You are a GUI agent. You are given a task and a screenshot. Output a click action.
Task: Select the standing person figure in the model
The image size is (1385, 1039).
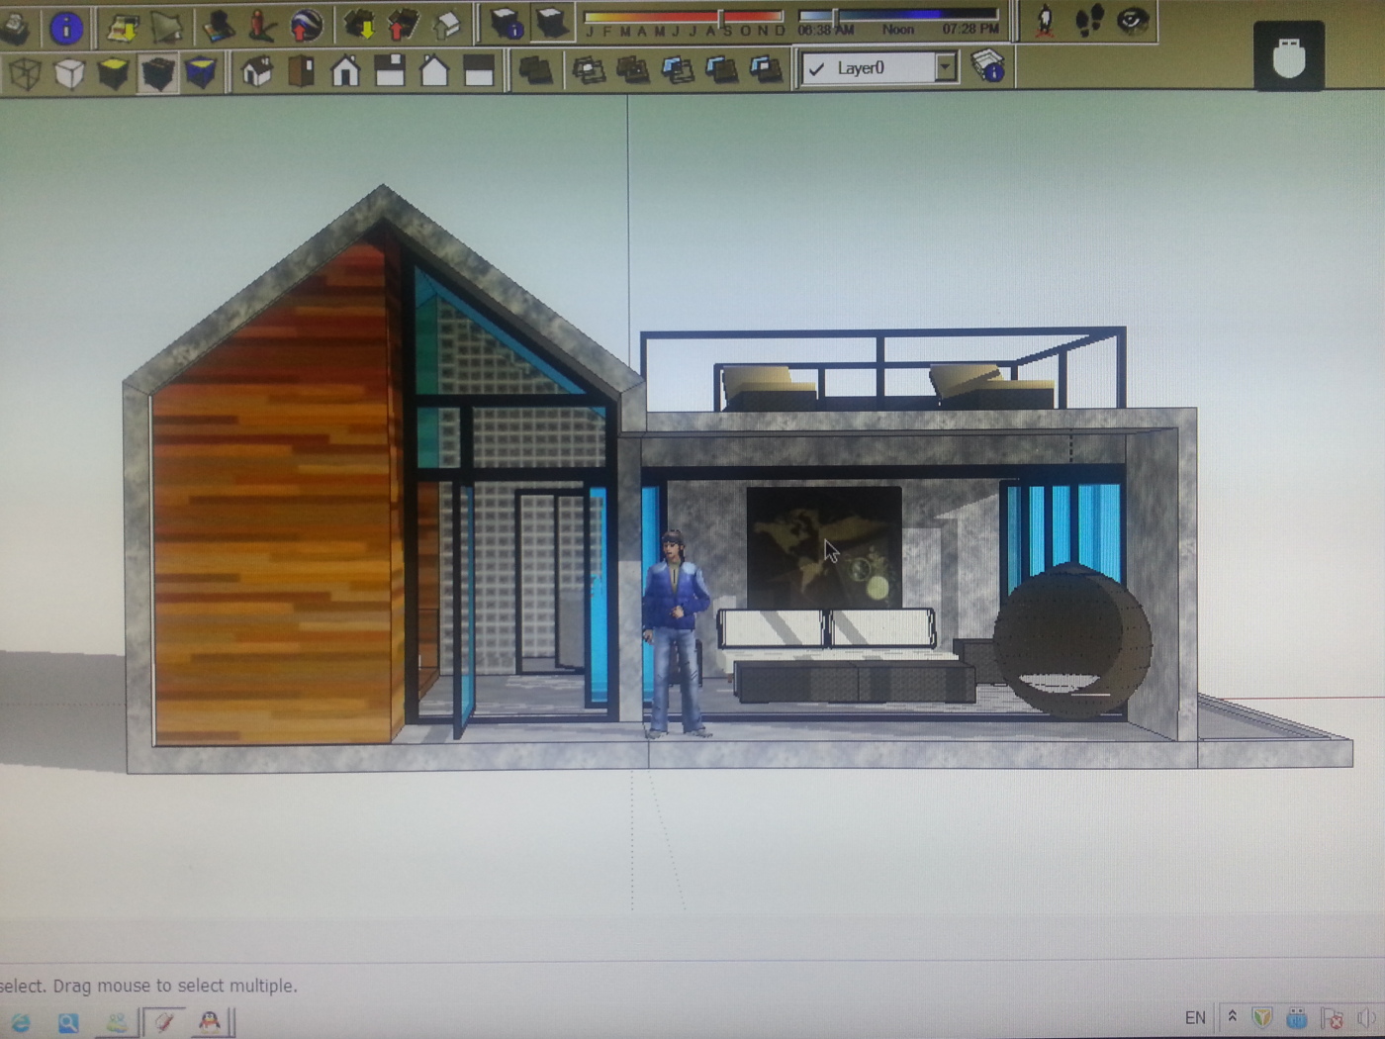pos(676,634)
